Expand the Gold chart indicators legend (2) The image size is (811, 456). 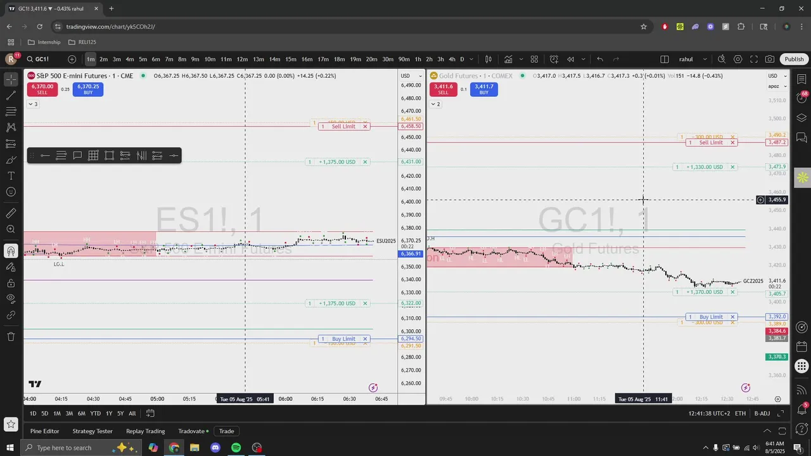(435, 104)
